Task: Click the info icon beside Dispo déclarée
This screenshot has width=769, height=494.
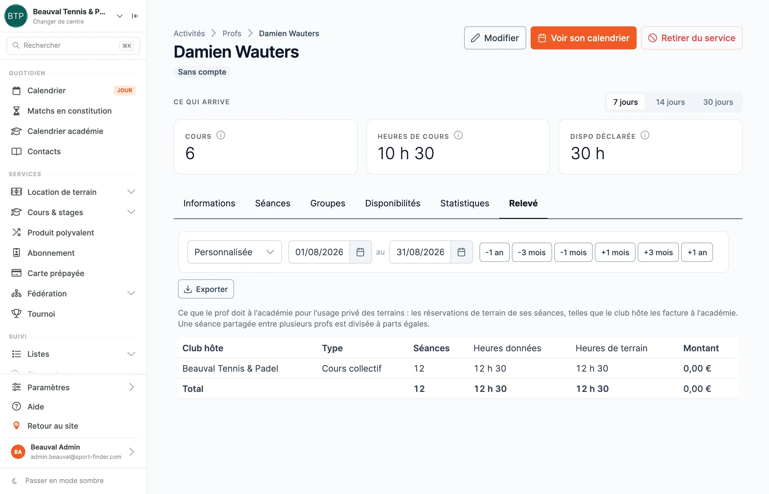Action: point(645,135)
